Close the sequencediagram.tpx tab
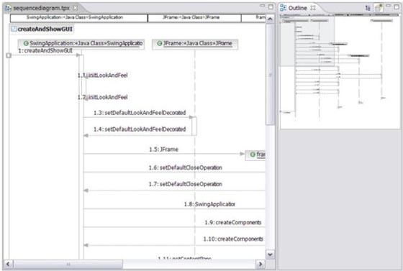 pos(75,8)
